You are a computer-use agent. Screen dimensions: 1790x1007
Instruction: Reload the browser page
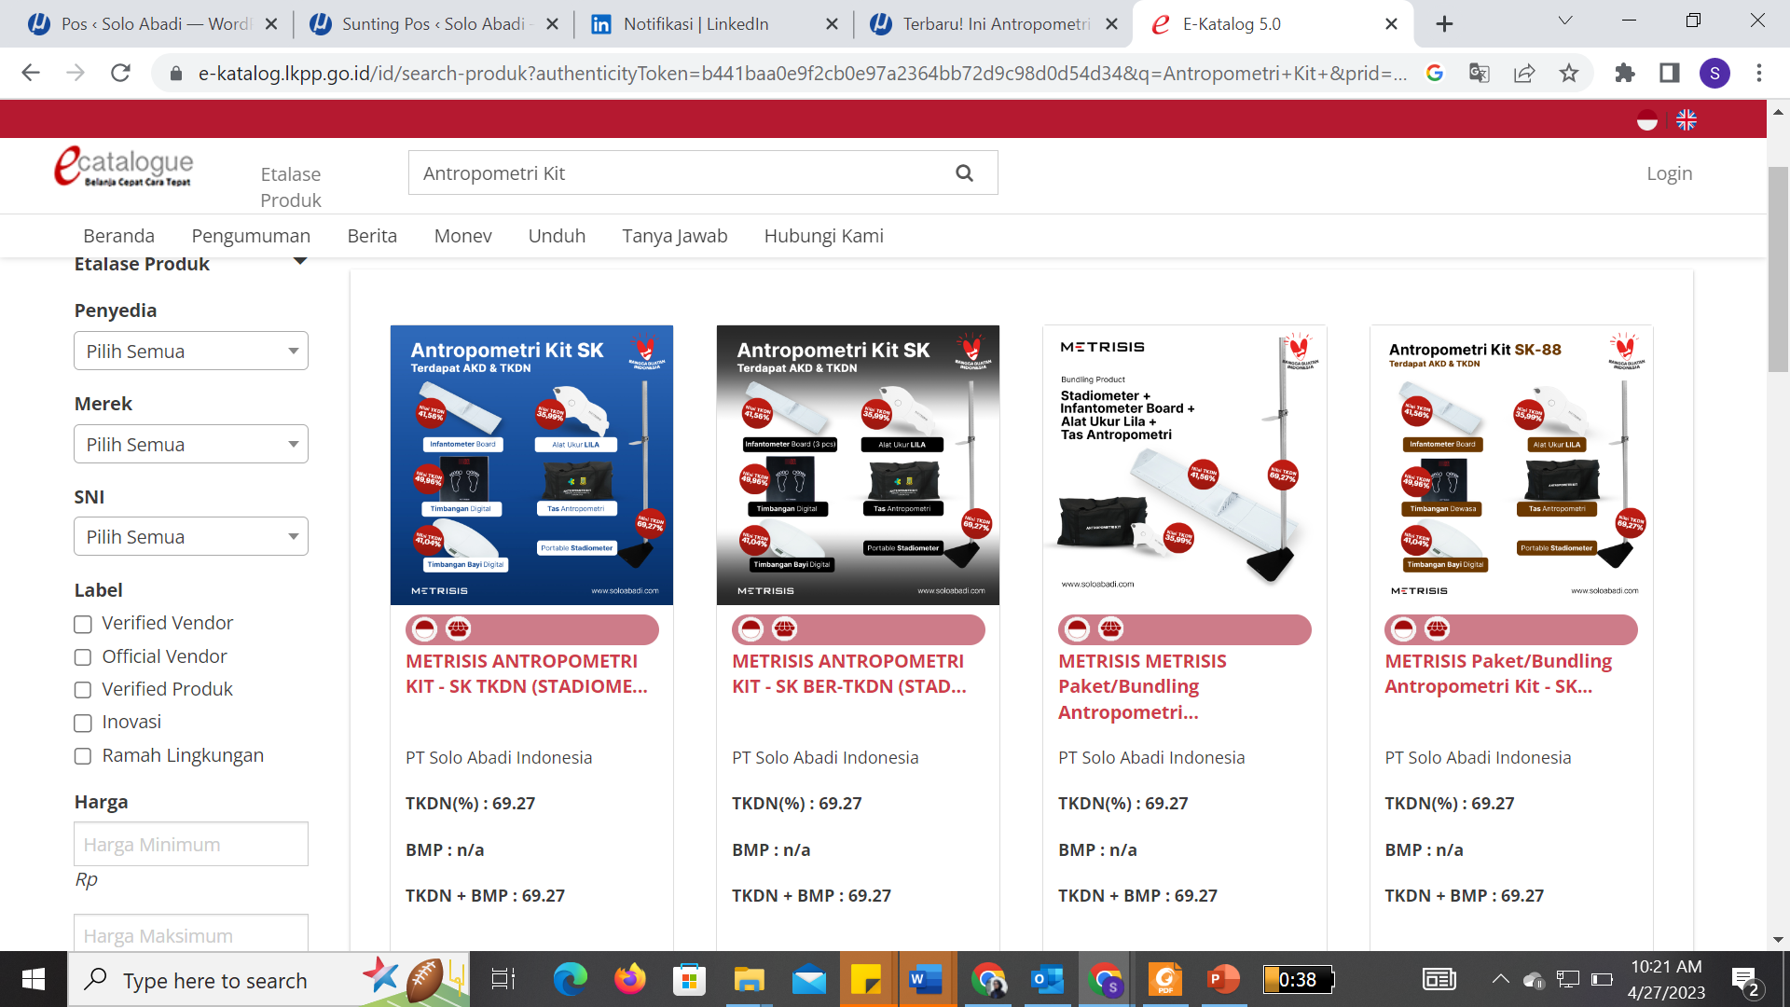120,73
